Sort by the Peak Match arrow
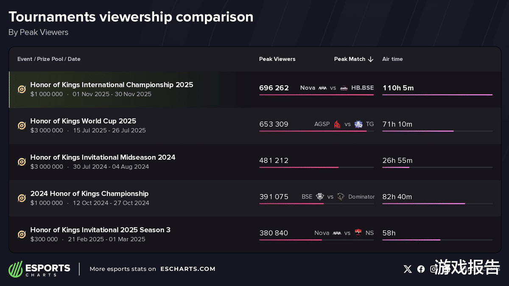This screenshot has height=286, width=509. tap(371, 59)
